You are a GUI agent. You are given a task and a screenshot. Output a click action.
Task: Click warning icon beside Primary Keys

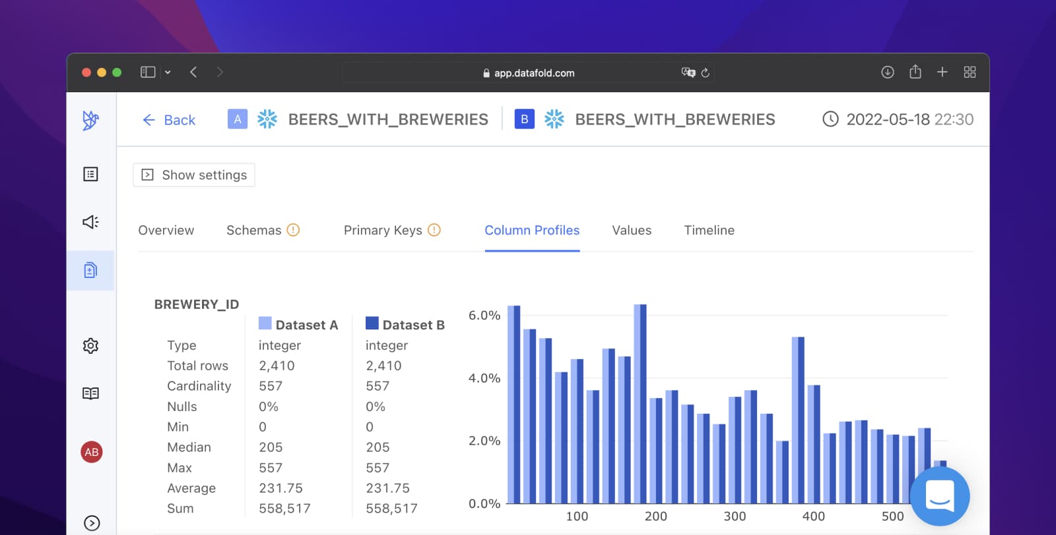[x=434, y=230]
